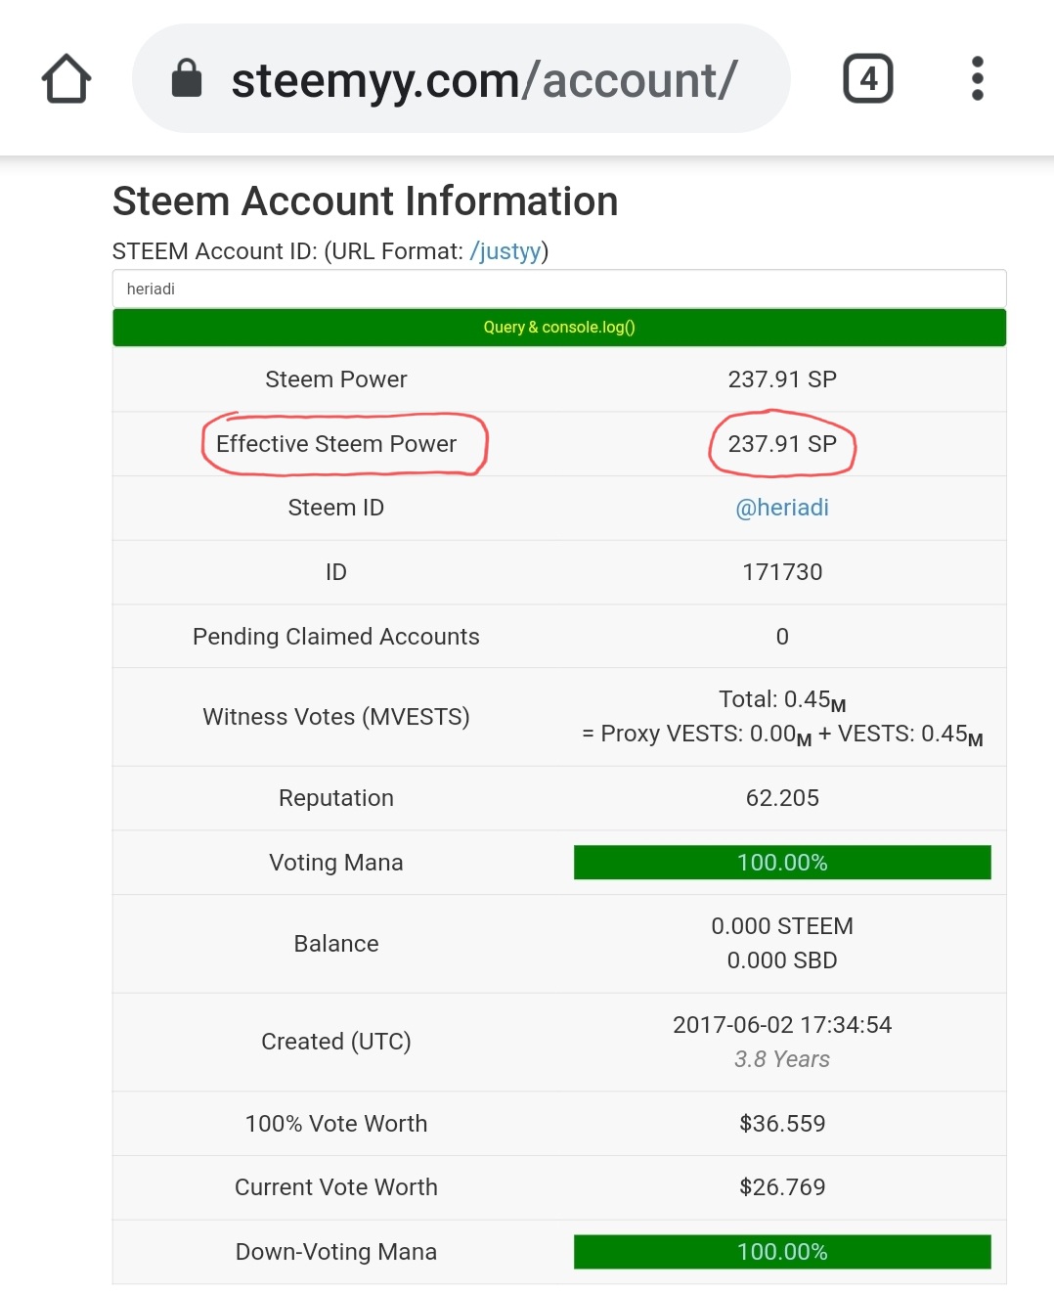
Task: Click the Down-Voting Mana progress bar
Action: (x=782, y=1252)
